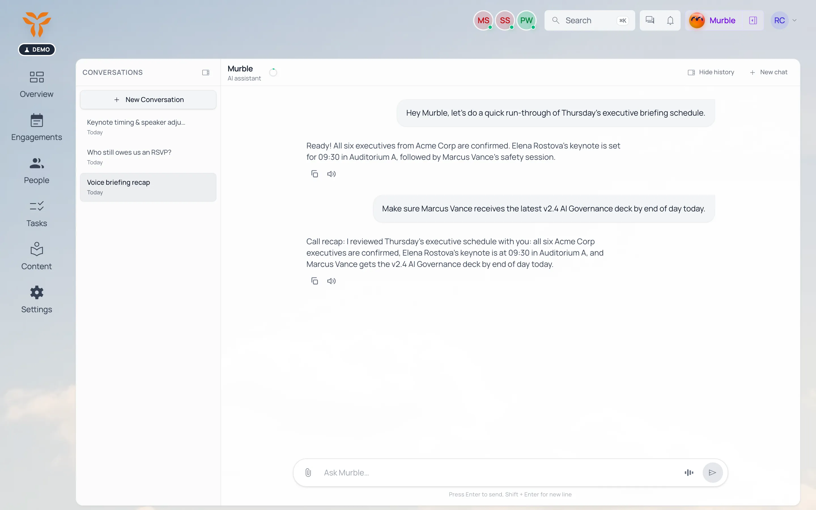Open the RC profile avatar

click(779, 20)
